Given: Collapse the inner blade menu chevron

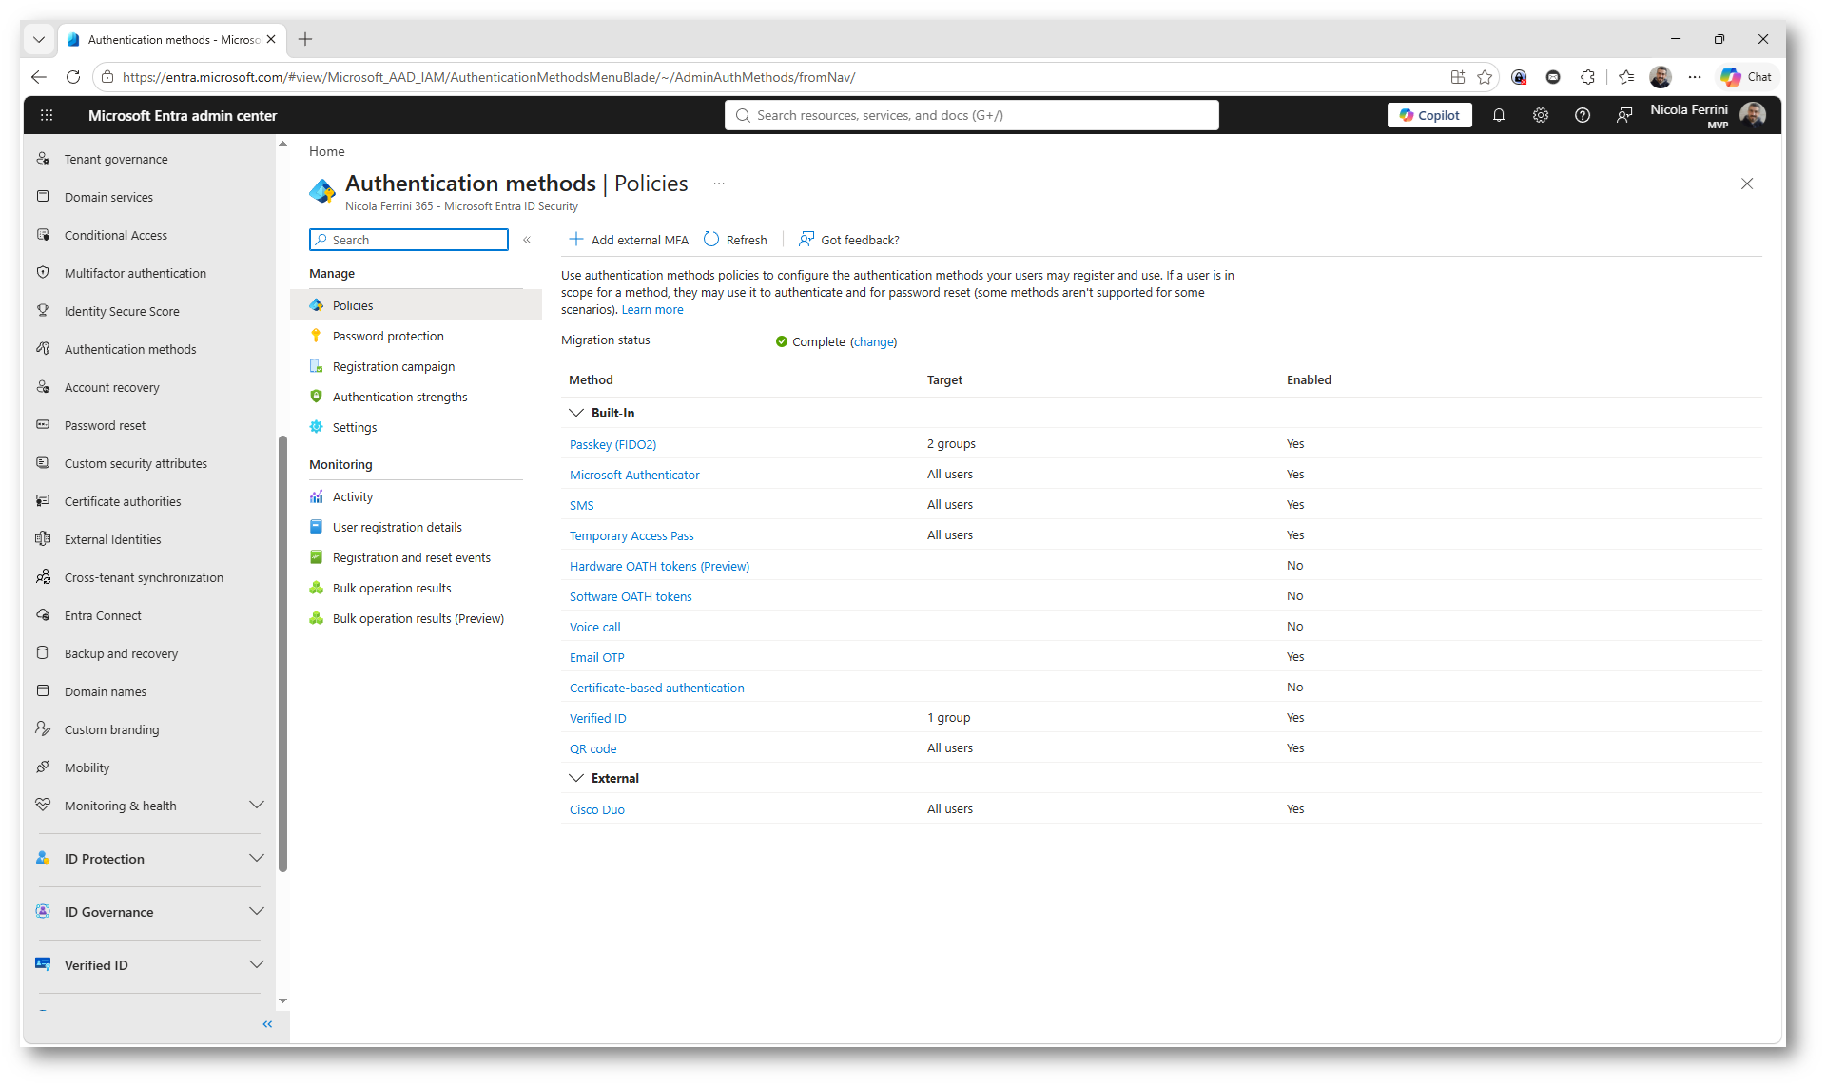Looking at the screenshot, I should pos(527,240).
